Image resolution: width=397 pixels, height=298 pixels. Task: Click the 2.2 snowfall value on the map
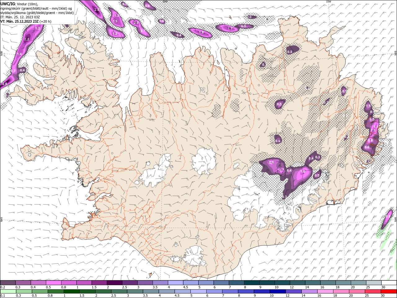tap(27, 39)
